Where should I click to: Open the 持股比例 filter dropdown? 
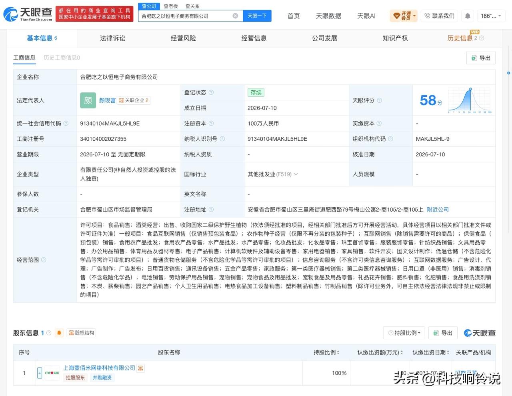[x=404, y=333]
